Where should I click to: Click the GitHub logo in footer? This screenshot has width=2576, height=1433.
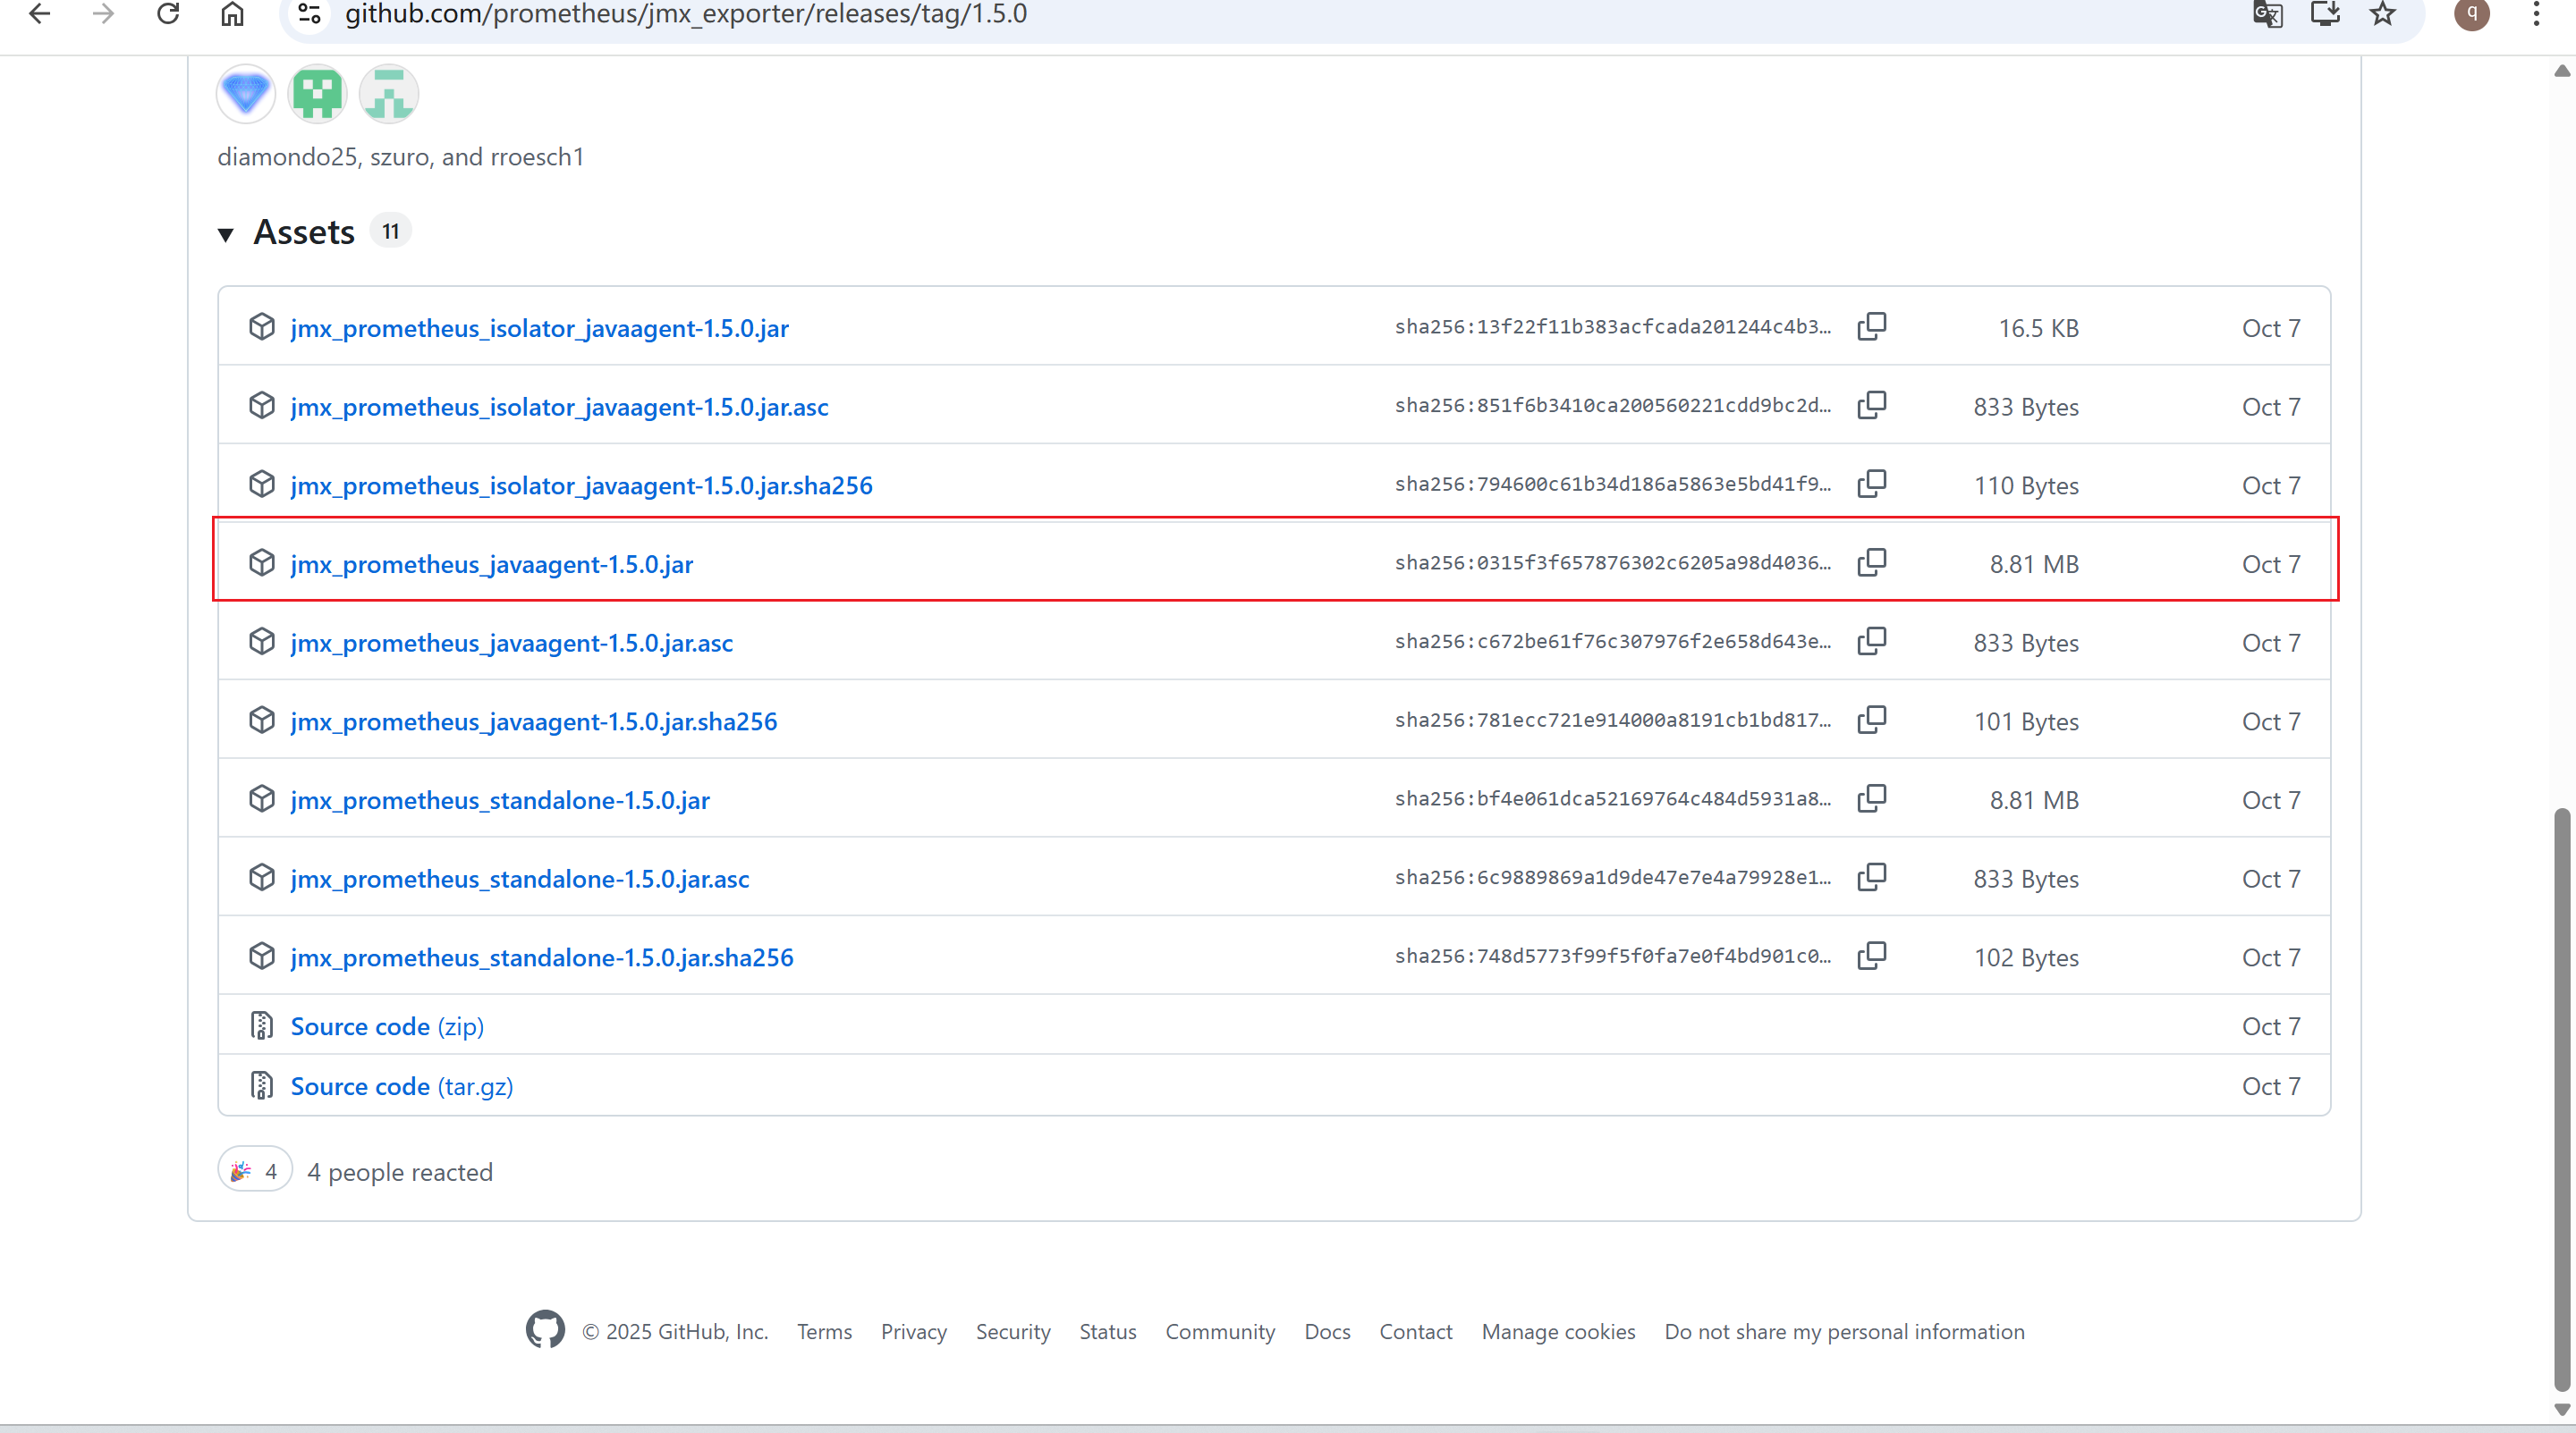pos(545,1330)
